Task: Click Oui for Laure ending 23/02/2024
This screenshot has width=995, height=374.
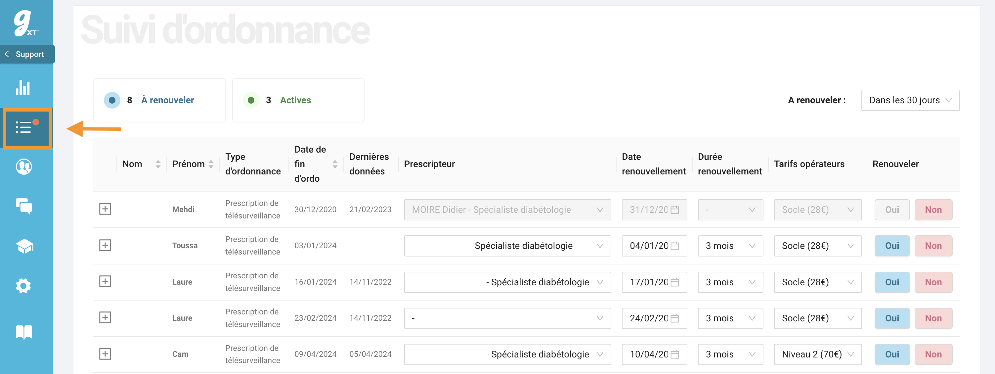Action: click(x=892, y=318)
